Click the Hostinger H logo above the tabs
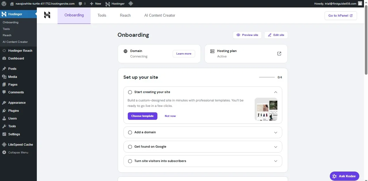Screen dimensions: 368x181 coord(47,15)
